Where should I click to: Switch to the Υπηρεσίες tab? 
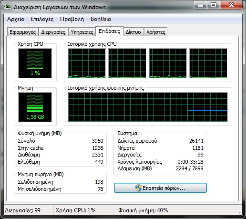[x=82, y=32]
